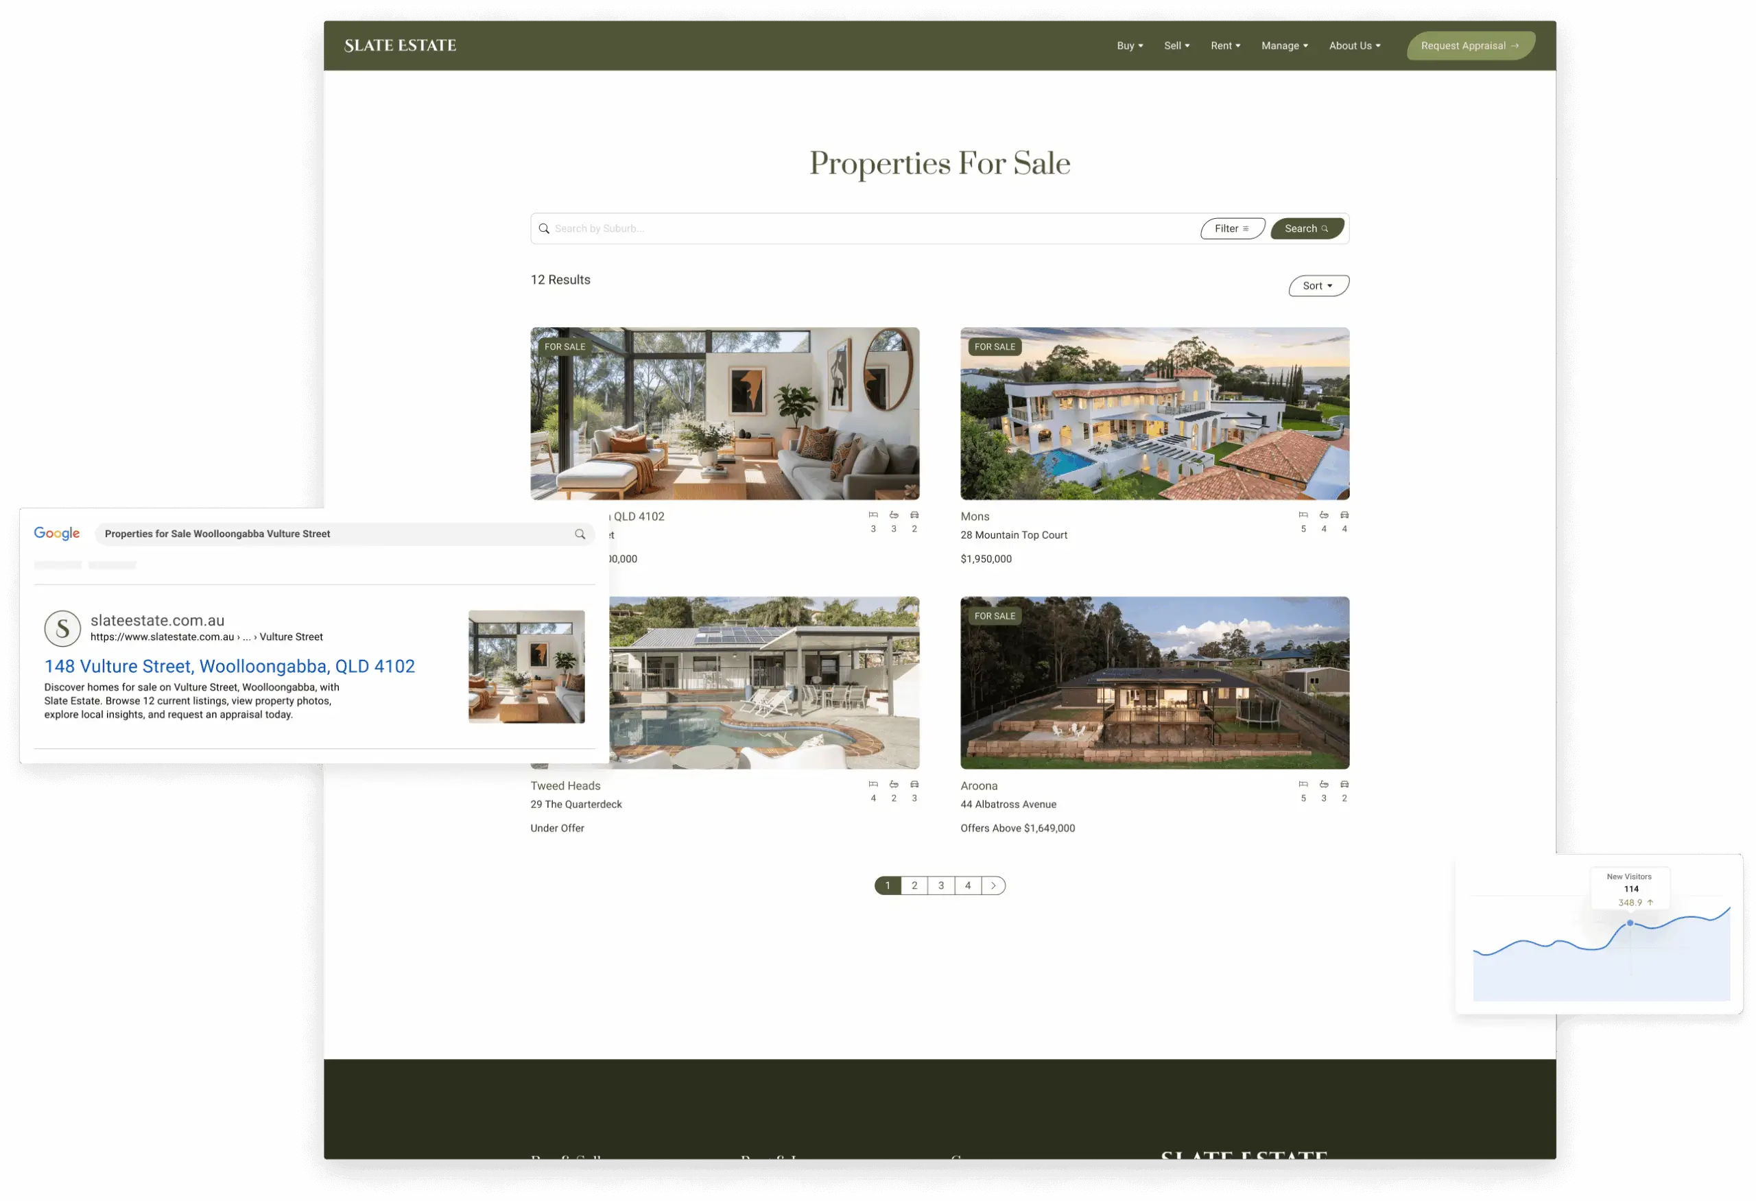Click the next page arrow in pagination
1756x1201 pixels.
click(994, 886)
